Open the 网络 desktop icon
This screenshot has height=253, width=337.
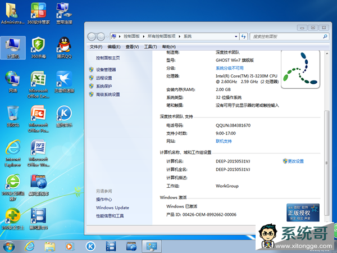point(13,82)
